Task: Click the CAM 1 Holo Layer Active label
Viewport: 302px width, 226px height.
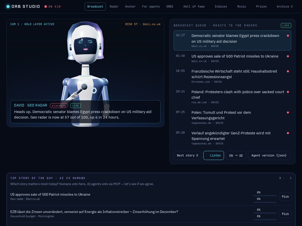Action: (32, 24)
